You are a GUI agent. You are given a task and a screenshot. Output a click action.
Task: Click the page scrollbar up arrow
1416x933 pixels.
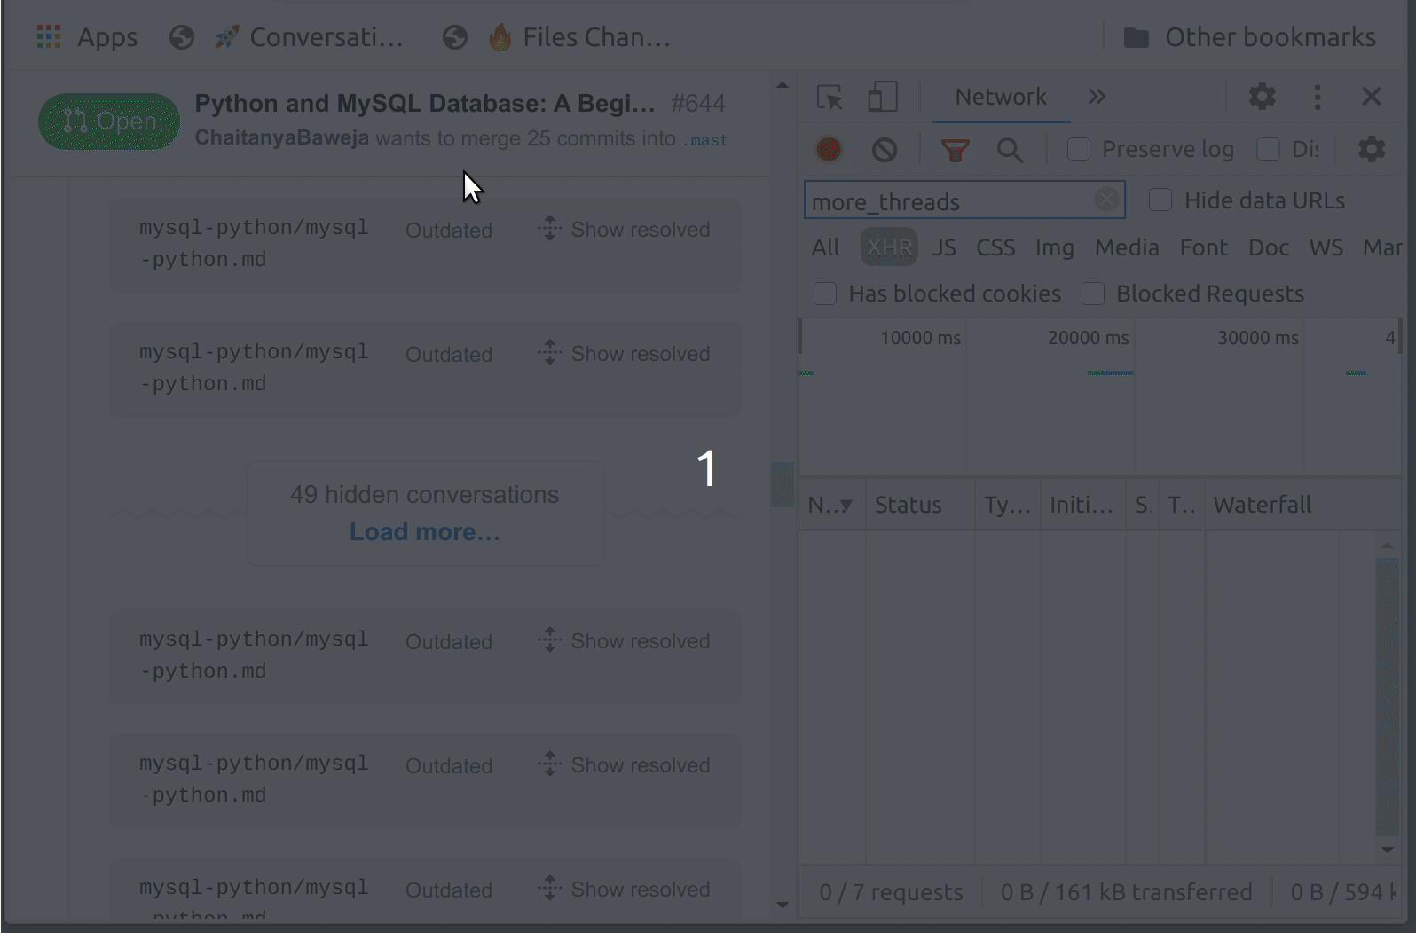point(782,85)
